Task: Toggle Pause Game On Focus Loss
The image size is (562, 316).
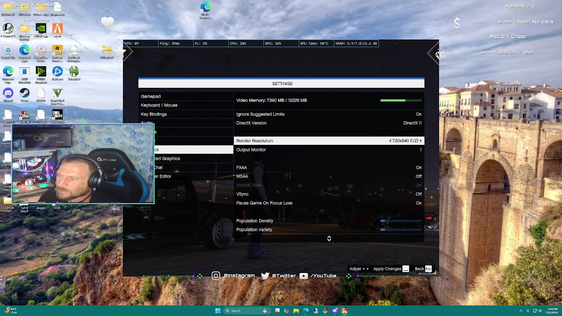Action: (x=329, y=203)
